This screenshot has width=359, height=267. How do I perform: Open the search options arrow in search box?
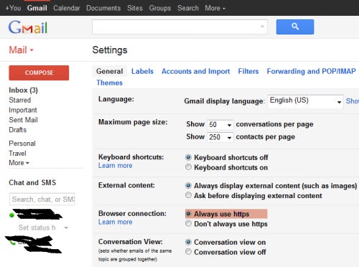(x=262, y=27)
